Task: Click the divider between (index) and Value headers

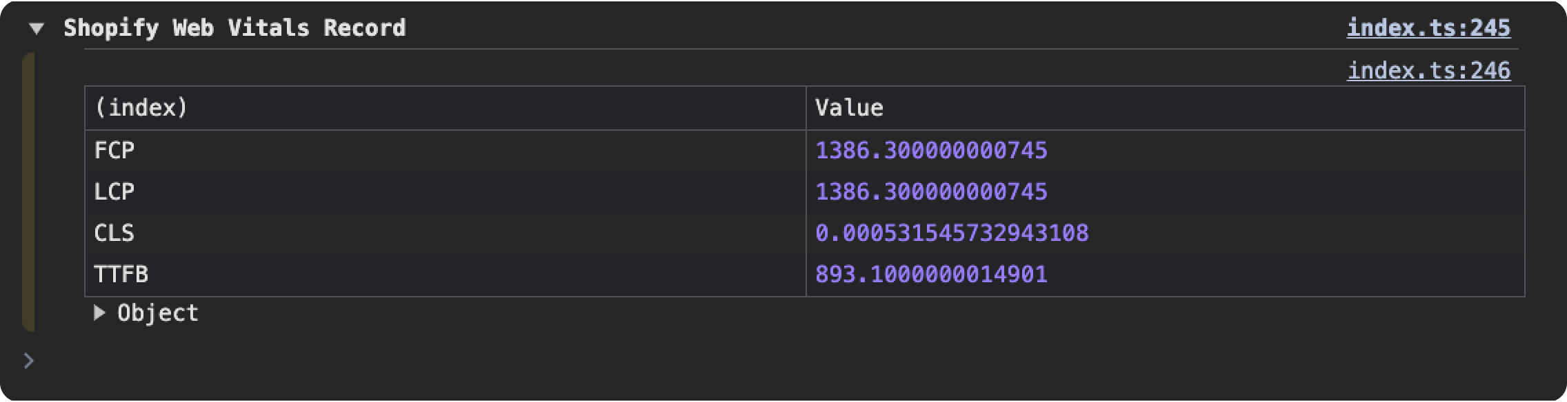Action: click(x=806, y=108)
